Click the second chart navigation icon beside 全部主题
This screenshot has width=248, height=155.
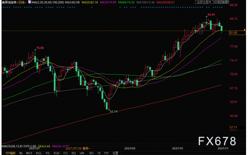tap(220, 2)
